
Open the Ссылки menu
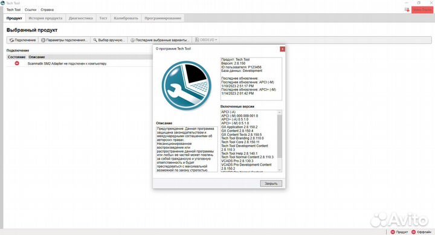click(31, 10)
